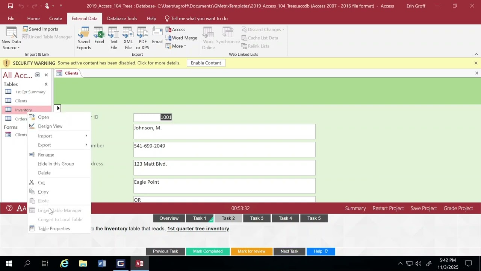Export via Email
Viewport: 481px width, 271px height.
pos(157,36)
